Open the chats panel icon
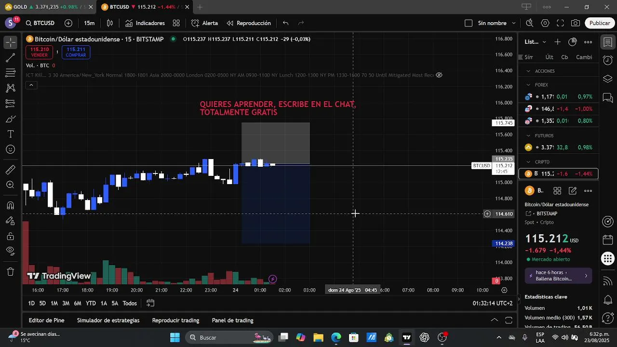 click(607, 98)
